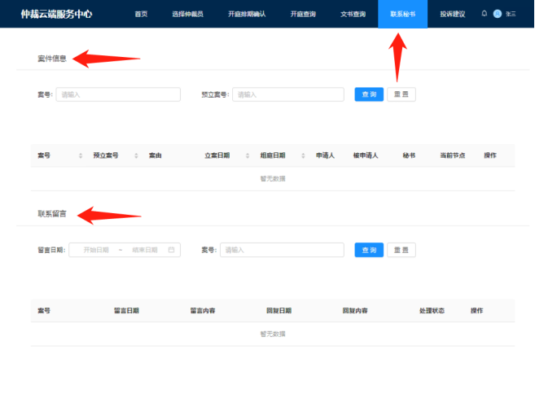Sort table by 立案日期 column arrows
The width and height of the screenshot is (535, 415).
248,155
